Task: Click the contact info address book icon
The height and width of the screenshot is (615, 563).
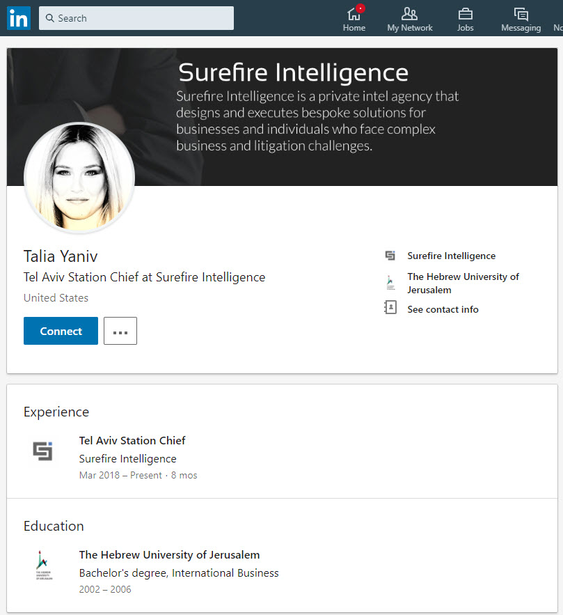Action: click(x=390, y=308)
